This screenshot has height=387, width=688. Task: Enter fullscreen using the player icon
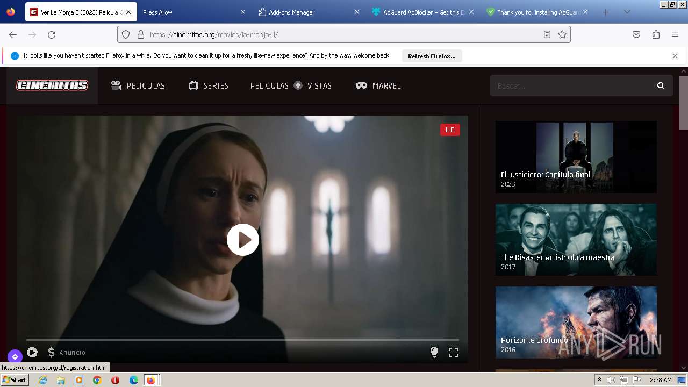[454, 352]
